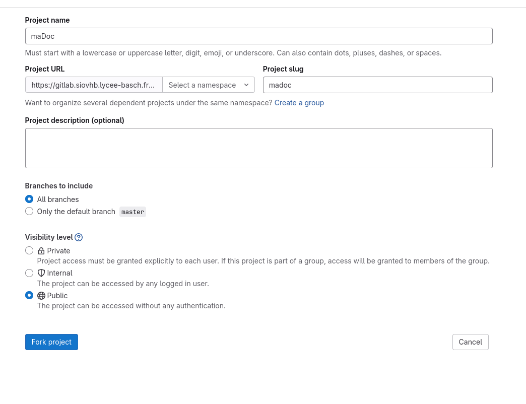
Task: Select the Internal visibility radio button
Action: (29, 273)
